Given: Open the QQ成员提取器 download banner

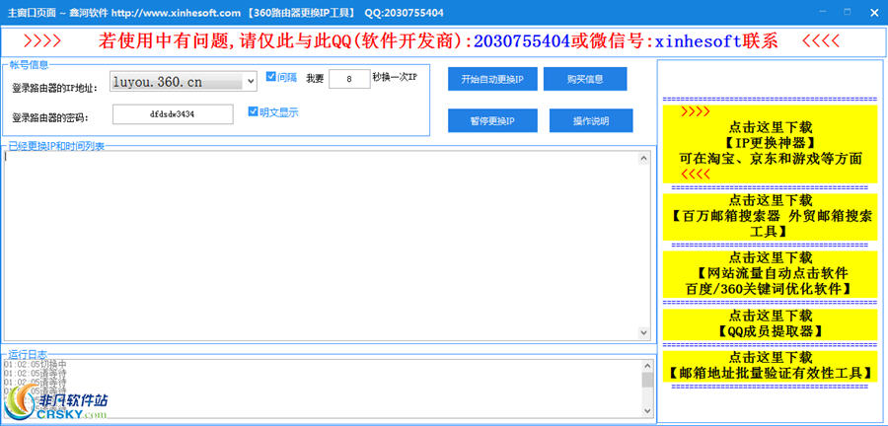Looking at the screenshot, I should tap(771, 323).
